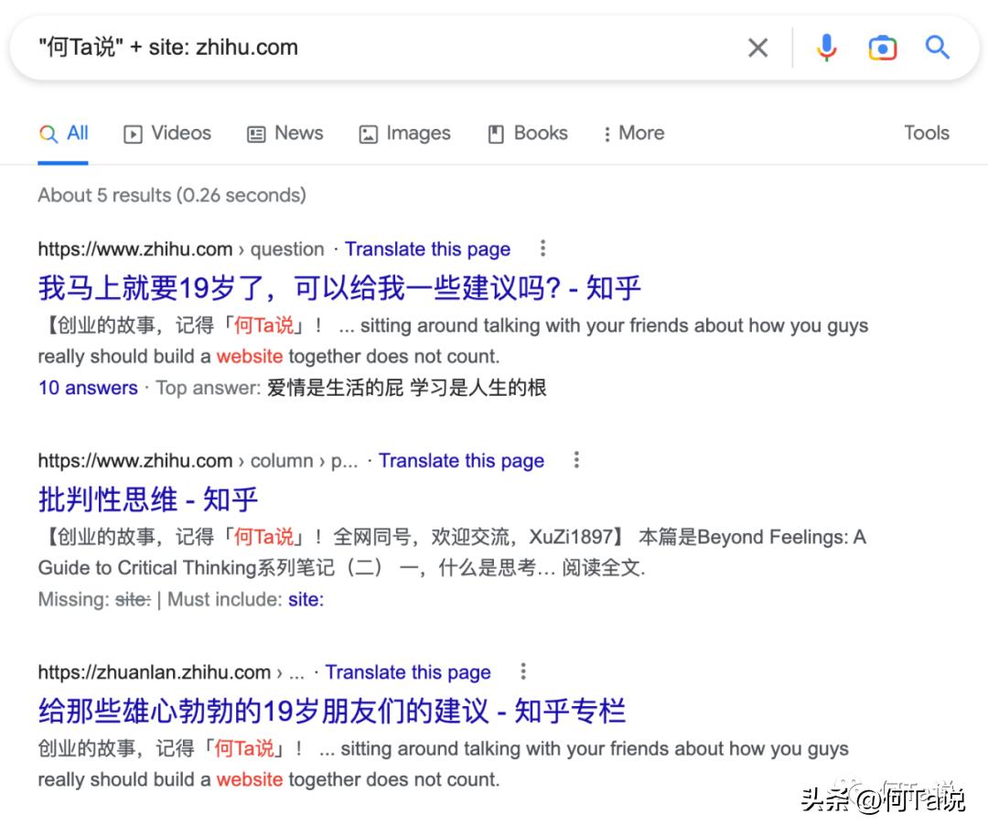The width and height of the screenshot is (988, 835).
Task: Switch to Books search results
Action: point(527,134)
